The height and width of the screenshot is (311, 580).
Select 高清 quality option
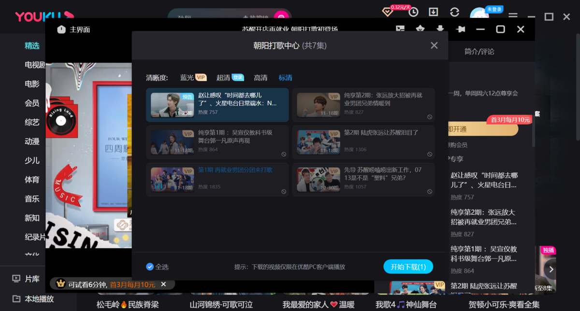click(261, 78)
